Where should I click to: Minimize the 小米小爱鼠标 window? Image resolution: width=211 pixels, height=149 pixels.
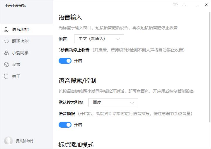pos(198,5)
